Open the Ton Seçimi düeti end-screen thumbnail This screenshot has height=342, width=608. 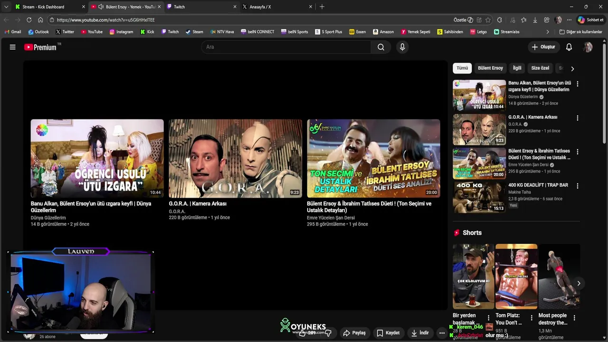pyautogui.click(x=373, y=158)
